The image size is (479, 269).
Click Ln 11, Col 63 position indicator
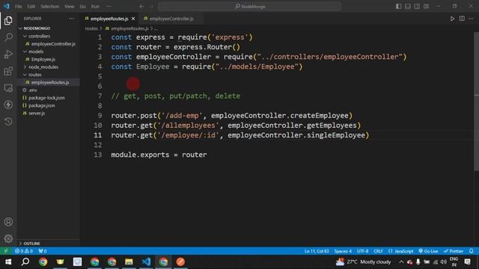pyautogui.click(x=317, y=251)
